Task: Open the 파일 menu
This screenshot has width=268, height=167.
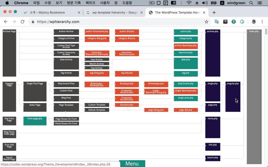Action: click(x=36, y=3)
